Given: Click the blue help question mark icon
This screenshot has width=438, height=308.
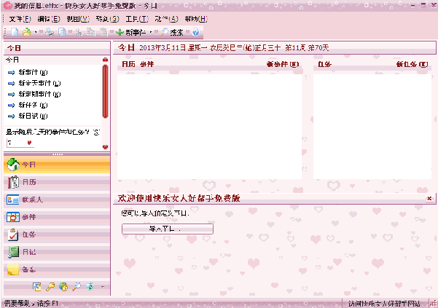Looking at the screenshot, I should coord(195,33).
